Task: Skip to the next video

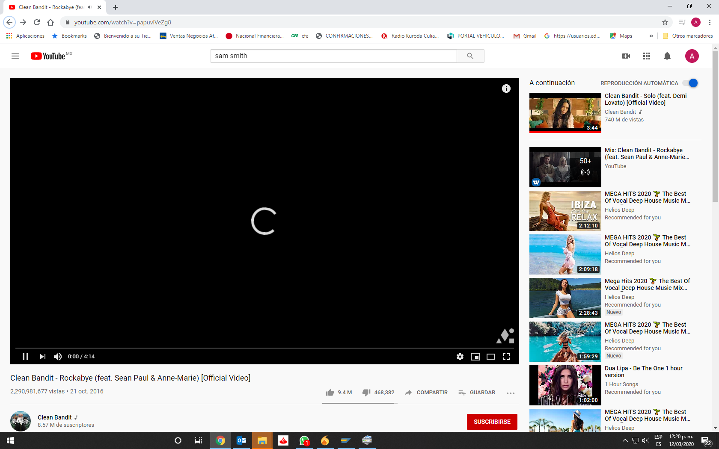Action: pos(42,357)
